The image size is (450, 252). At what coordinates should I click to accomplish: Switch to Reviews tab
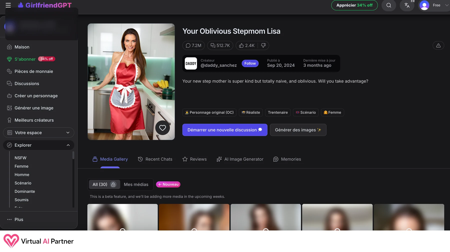(x=194, y=159)
